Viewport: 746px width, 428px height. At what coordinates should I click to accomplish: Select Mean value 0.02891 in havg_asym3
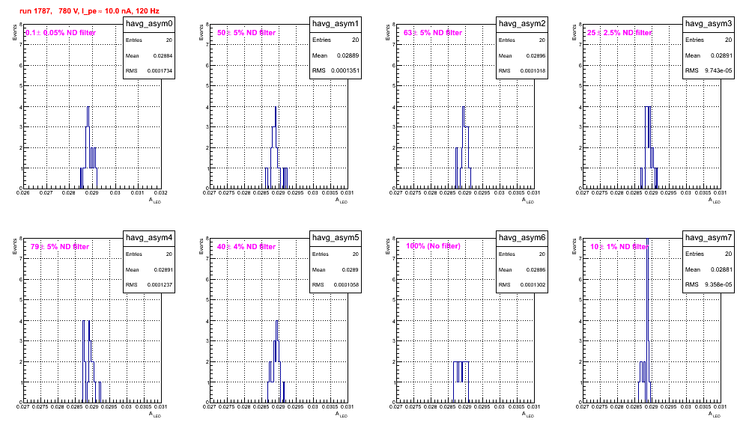coord(721,55)
